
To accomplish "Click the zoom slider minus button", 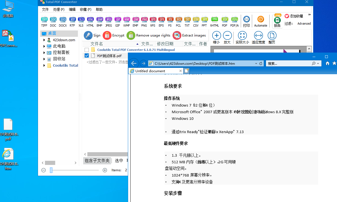I will click(44, 170).
